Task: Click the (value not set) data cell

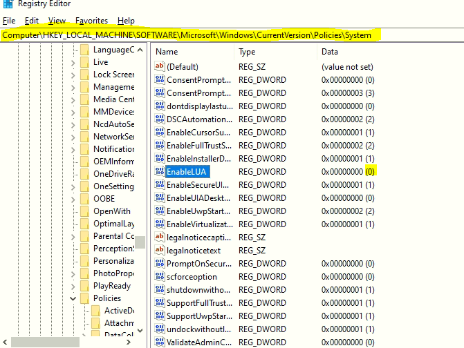Action: [347, 67]
